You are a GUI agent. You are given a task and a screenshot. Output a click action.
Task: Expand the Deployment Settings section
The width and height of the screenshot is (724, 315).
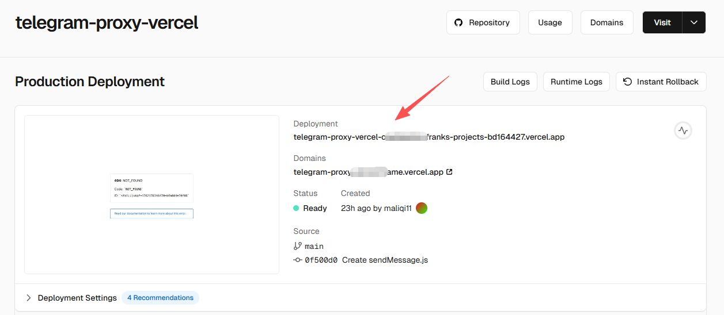coord(29,298)
